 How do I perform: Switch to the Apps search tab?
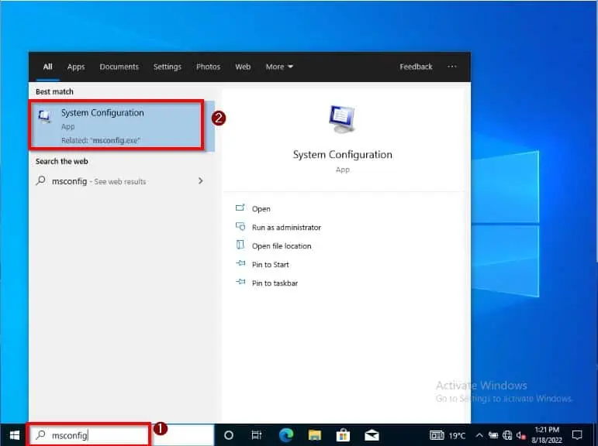coord(76,67)
